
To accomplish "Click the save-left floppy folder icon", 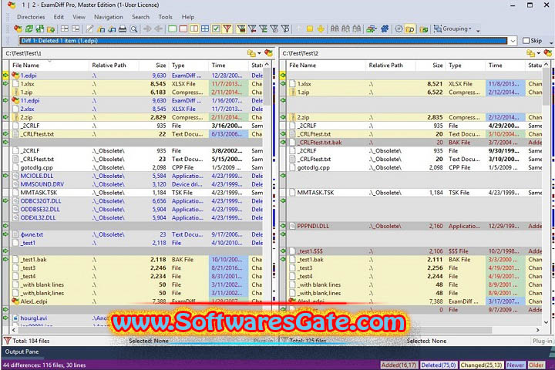I will 101,29.
